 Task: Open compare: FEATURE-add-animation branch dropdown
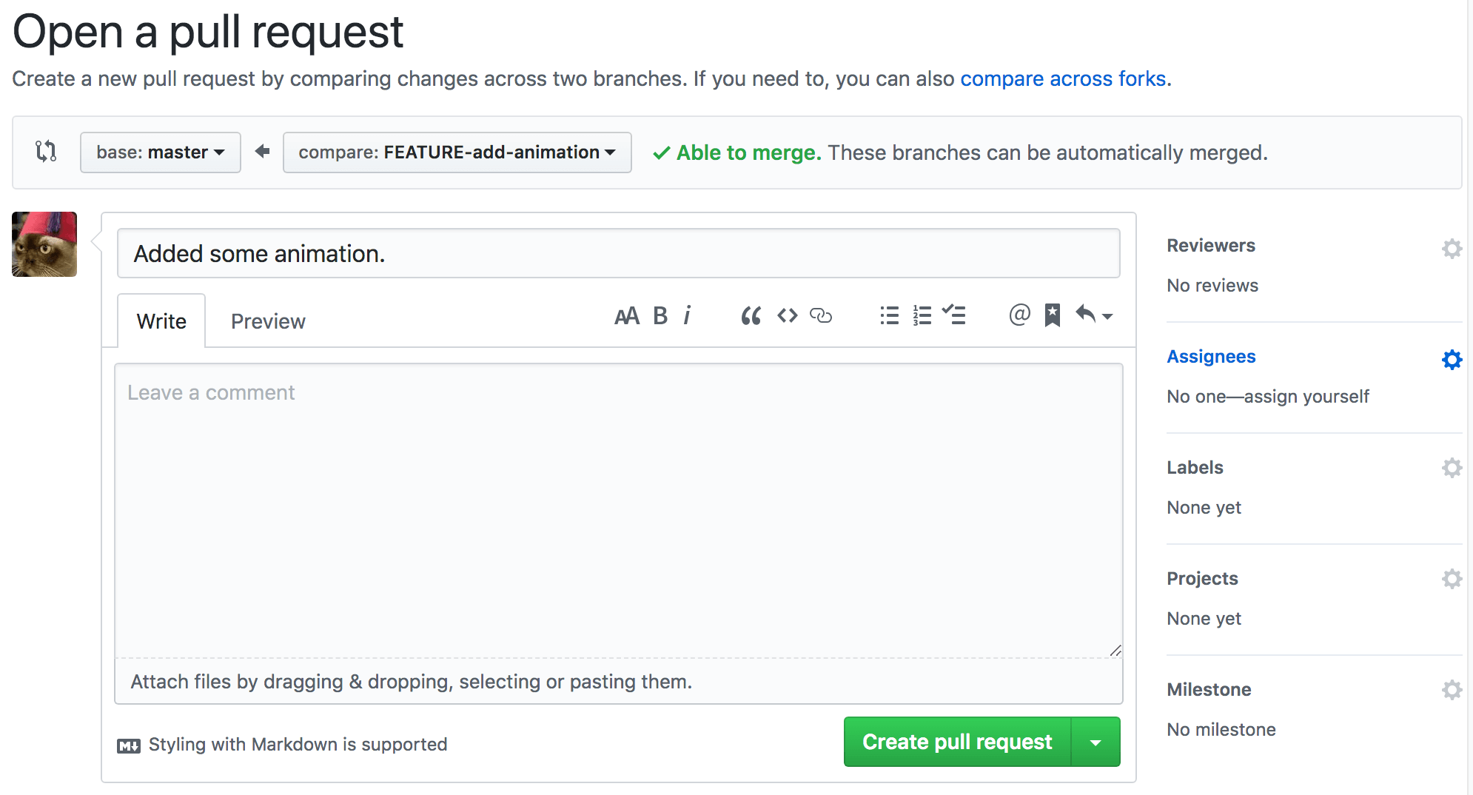(457, 152)
